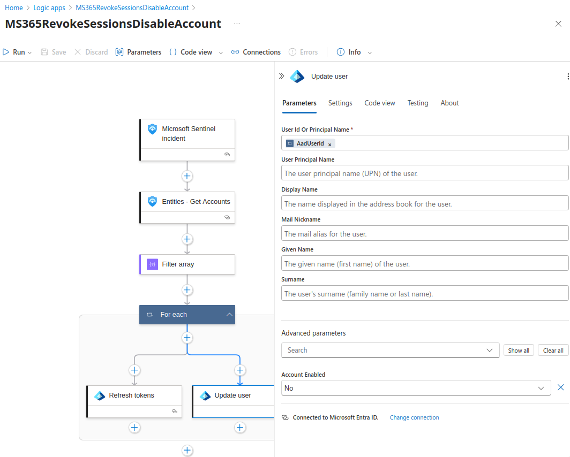Add a step after Filter array

[187, 290]
